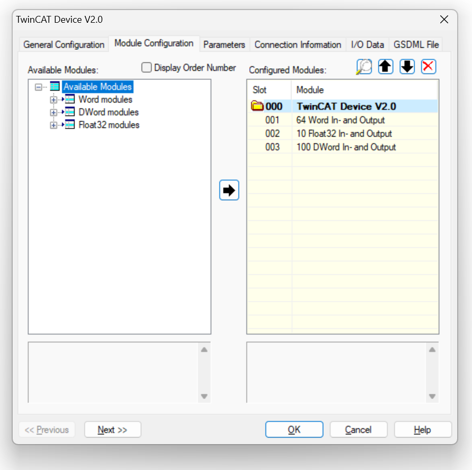Screen dimensions: 472x470
Task: Select 100 DWord In- and Output row
Action: [x=343, y=147]
